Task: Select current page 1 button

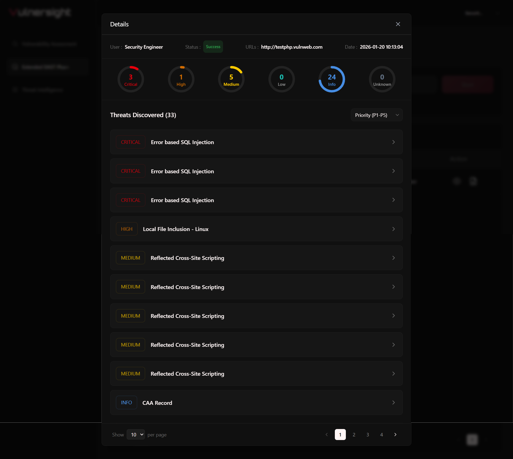Action: [340, 435]
